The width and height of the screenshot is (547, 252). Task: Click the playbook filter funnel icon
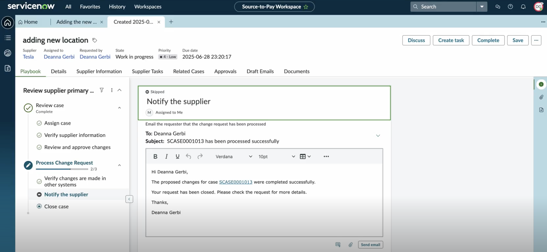(102, 90)
